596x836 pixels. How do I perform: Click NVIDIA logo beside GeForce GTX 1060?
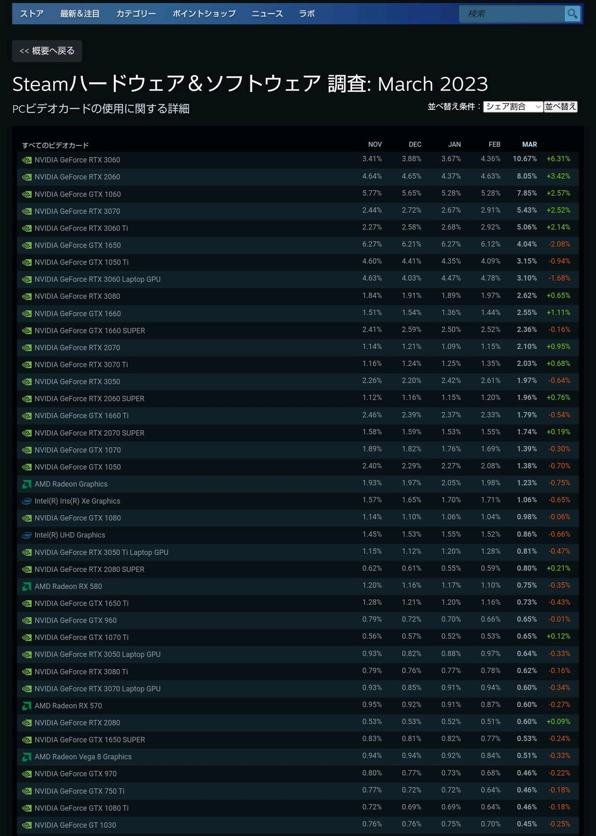coord(27,194)
